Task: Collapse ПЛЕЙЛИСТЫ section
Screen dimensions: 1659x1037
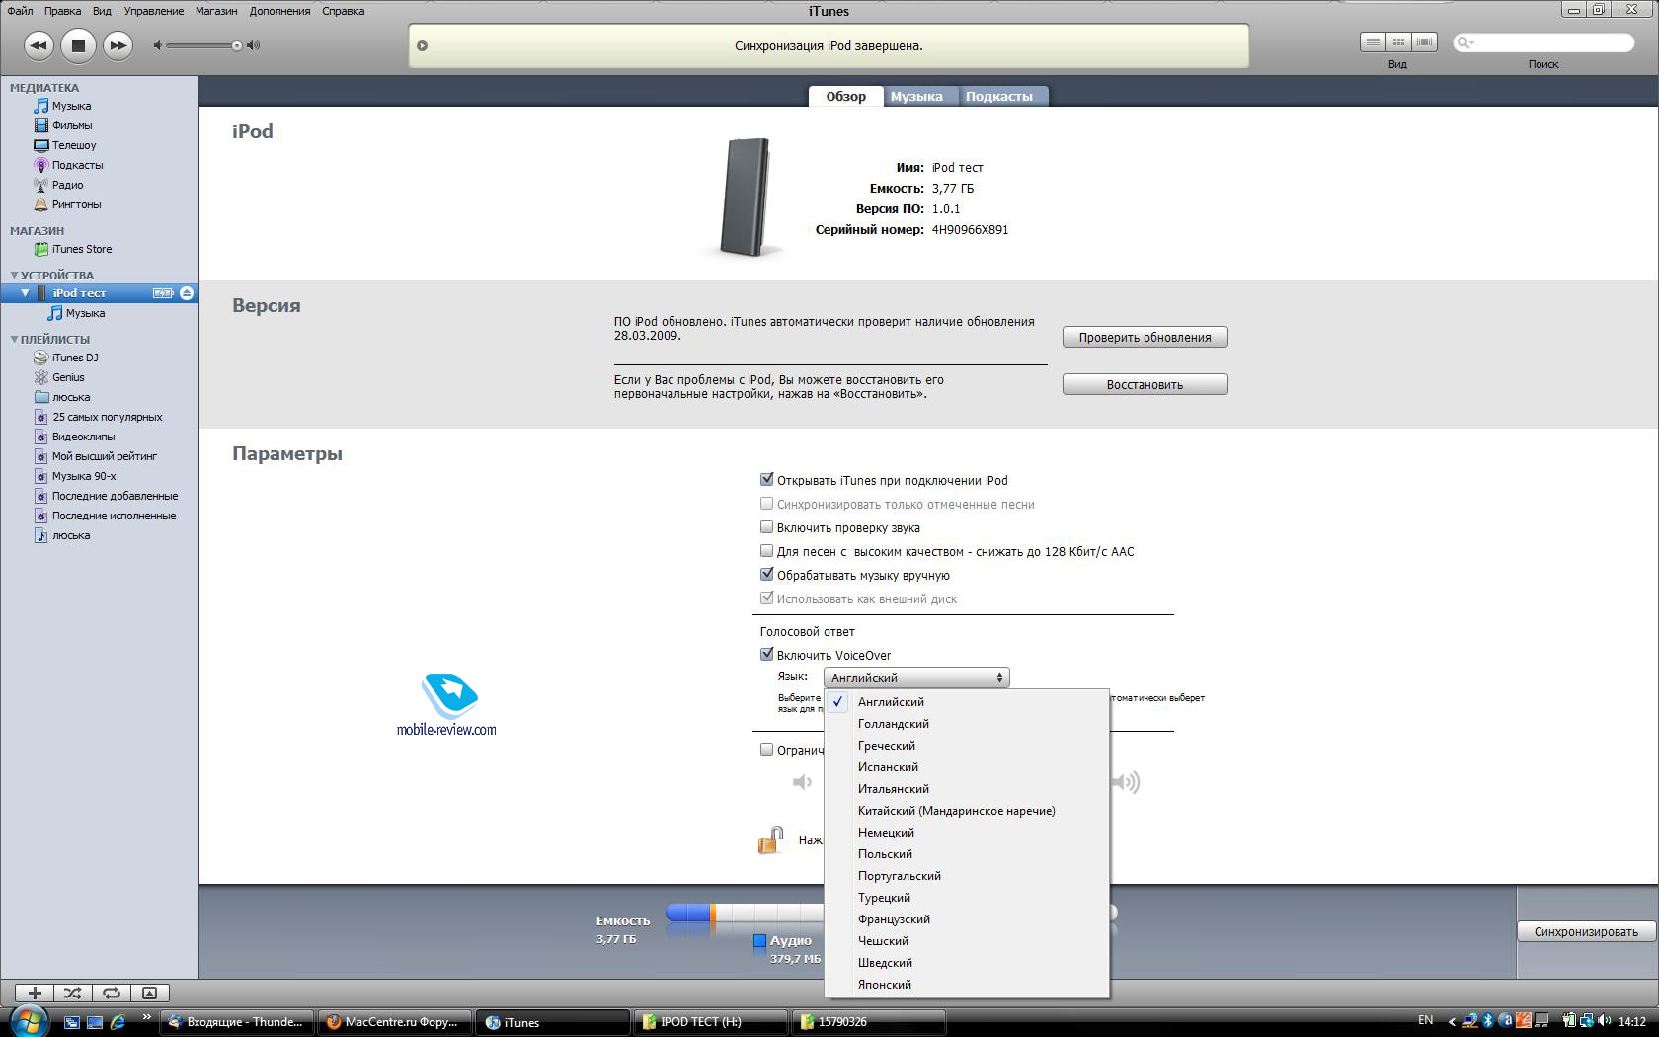Action: [x=15, y=340]
